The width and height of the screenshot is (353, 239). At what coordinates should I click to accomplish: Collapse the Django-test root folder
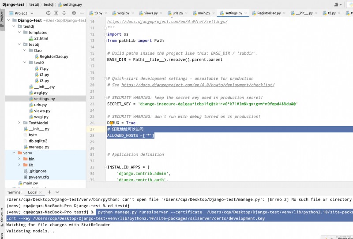(x=8, y=20)
